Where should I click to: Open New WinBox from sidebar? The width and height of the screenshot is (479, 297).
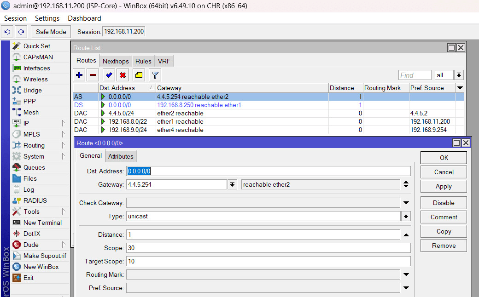(x=41, y=267)
